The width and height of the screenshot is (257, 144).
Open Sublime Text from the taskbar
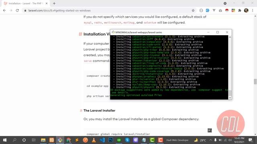77,140
